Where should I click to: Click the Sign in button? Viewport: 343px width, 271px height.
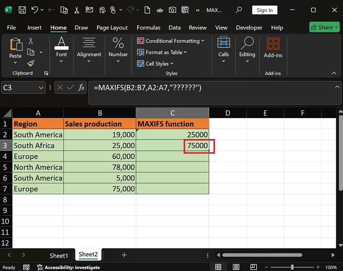(264, 10)
